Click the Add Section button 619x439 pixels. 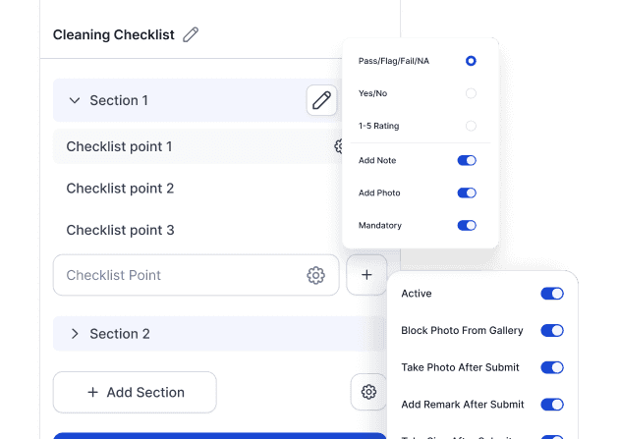click(135, 392)
